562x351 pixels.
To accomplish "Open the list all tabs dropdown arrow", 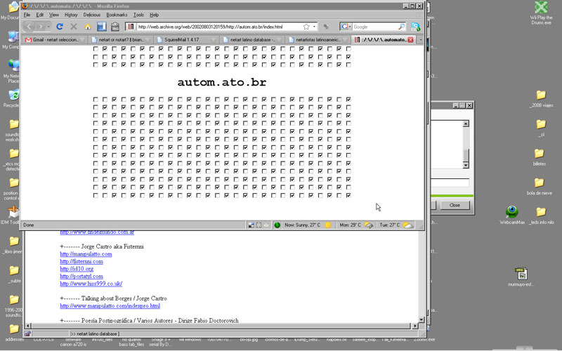I will pyautogui.click(x=420, y=40).
